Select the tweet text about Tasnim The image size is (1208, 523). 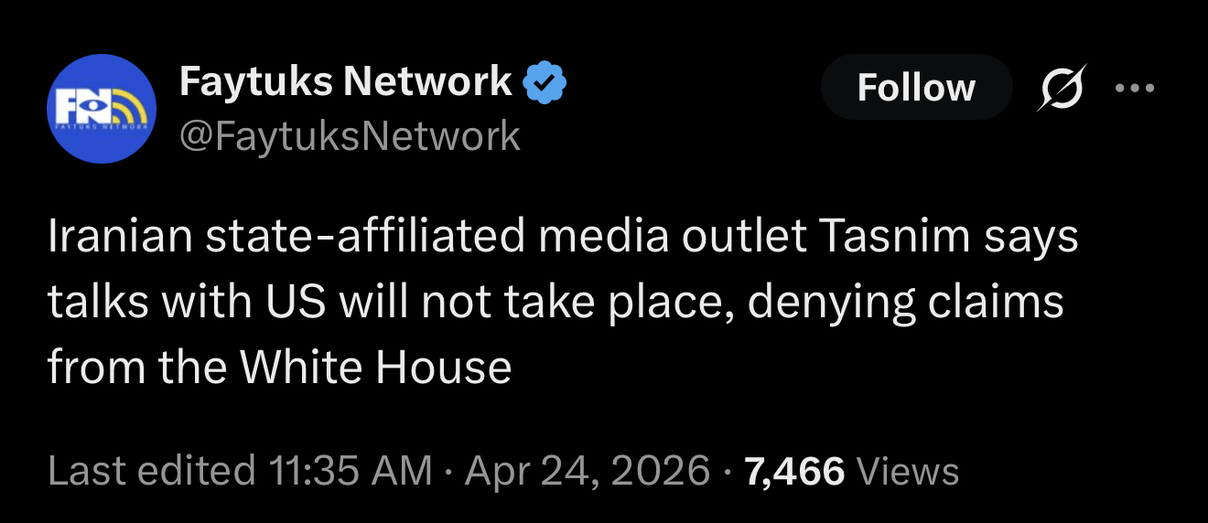(x=563, y=303)
